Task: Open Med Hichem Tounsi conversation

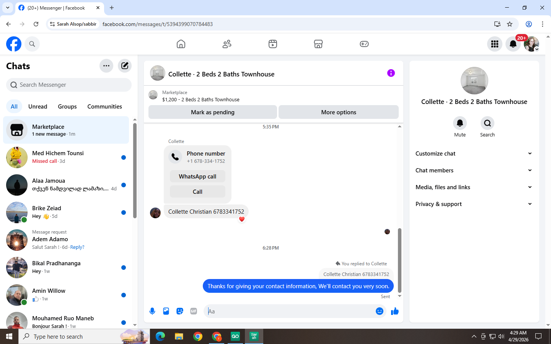Action: 66,157
